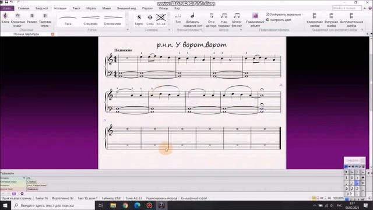Insert a Графический объект
Screen dimensions: 373x210
[255, 20]
